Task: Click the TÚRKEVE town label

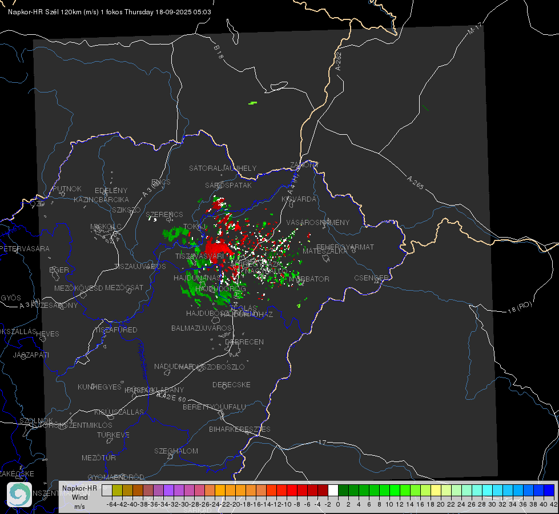Action: pos(113,435)
